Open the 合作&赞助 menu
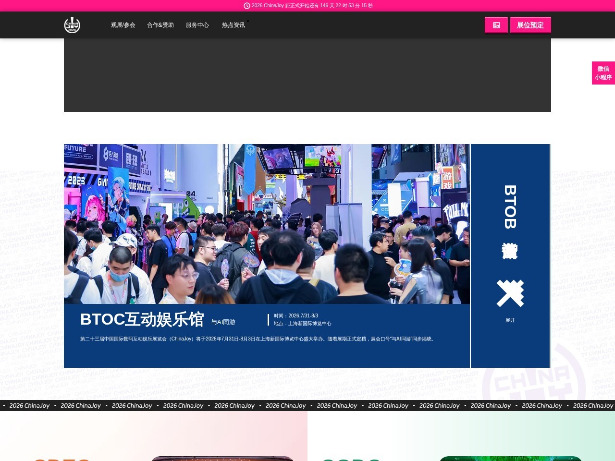The height and width of the screenshot is (461, 615). [160, 25]
